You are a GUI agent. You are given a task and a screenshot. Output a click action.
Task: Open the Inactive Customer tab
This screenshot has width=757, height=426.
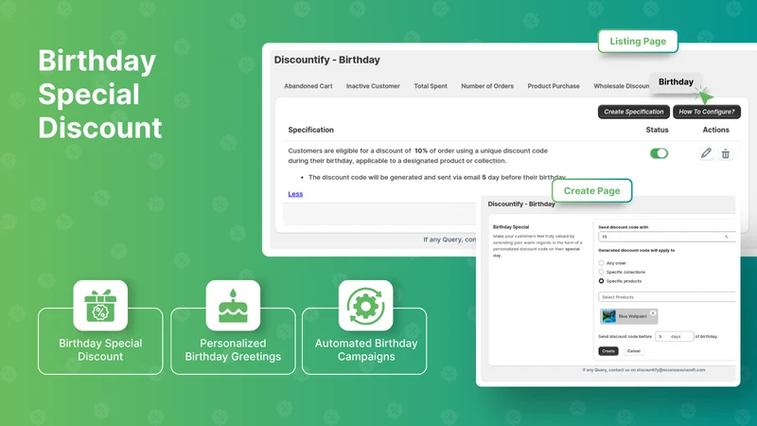tap(373, 86)
